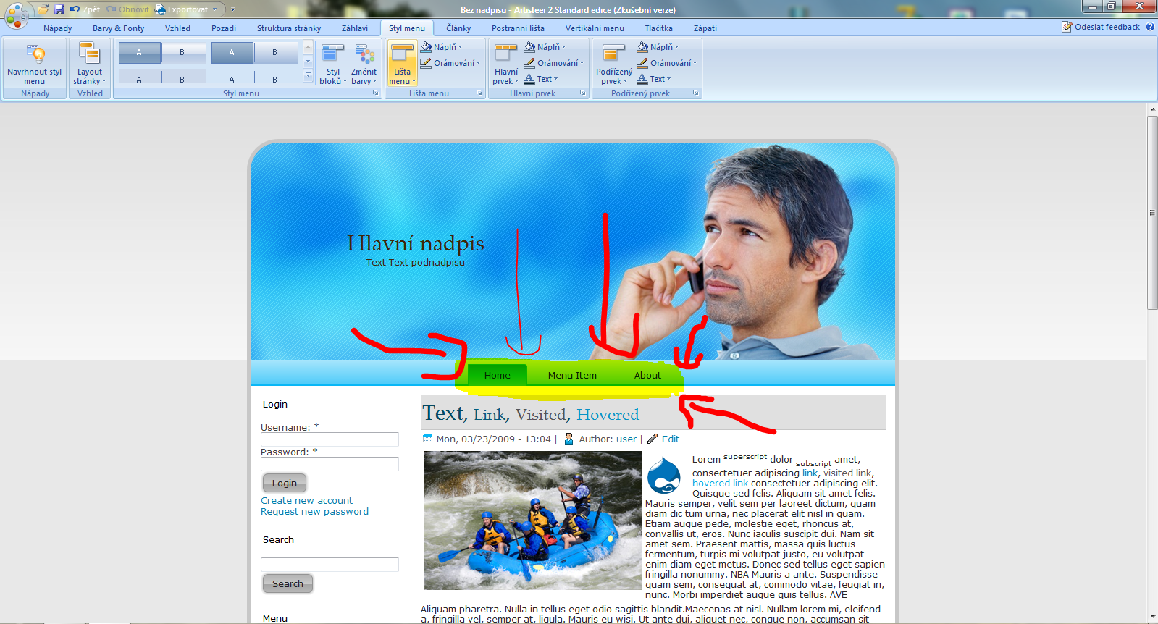
Task: Click the save floppy disk icon
Action: [x=59, y=9]
